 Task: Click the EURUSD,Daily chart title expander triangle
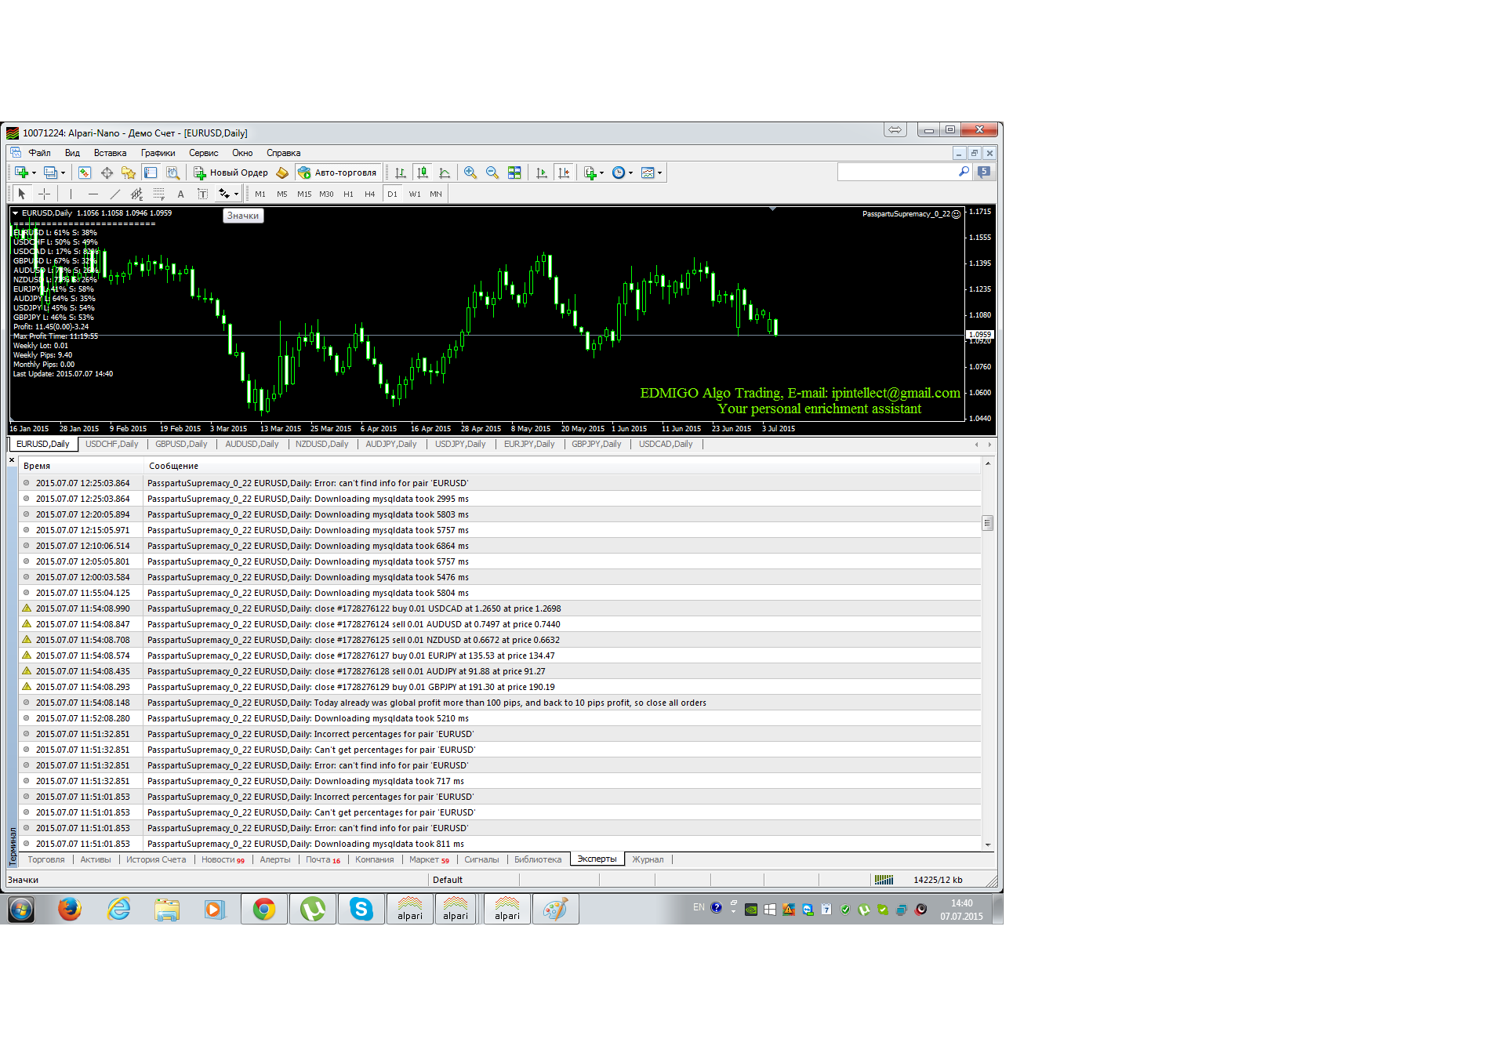tap(15, 212)
